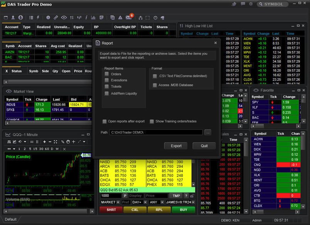Viewport: 310px width, 225px height.
Task: Select the D daily chart interval
Action: 52,149
